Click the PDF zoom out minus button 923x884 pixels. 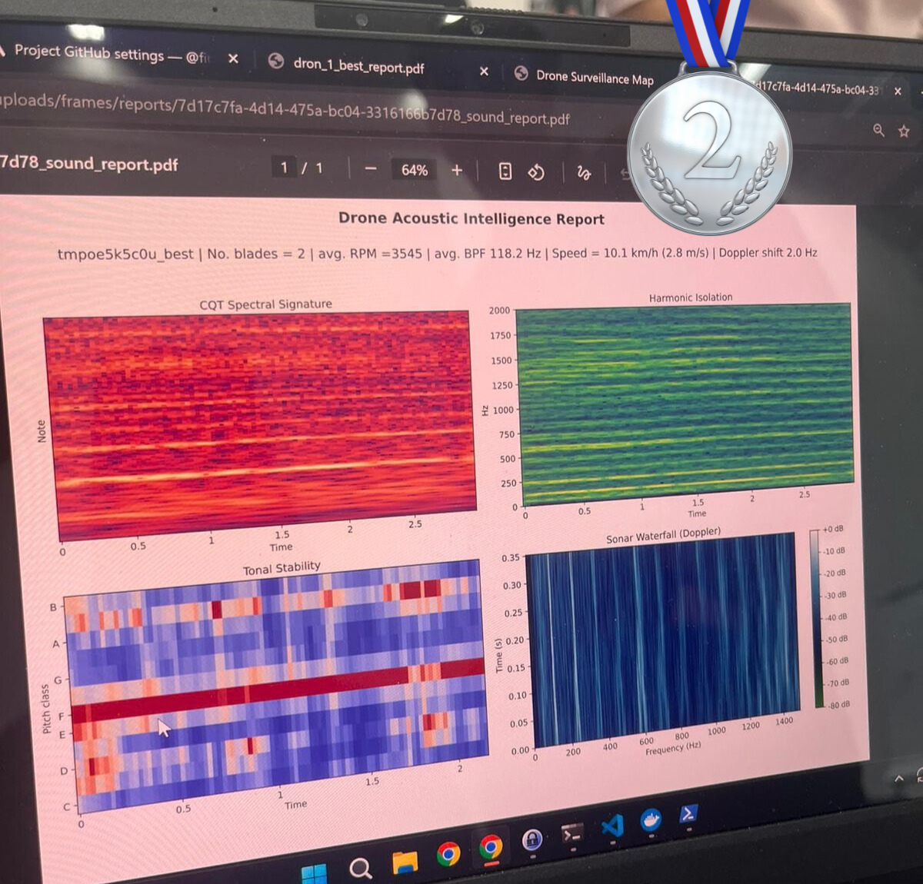371,169
